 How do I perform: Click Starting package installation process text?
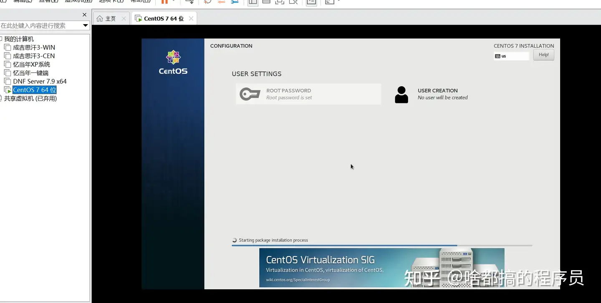[x=273, y=240]
